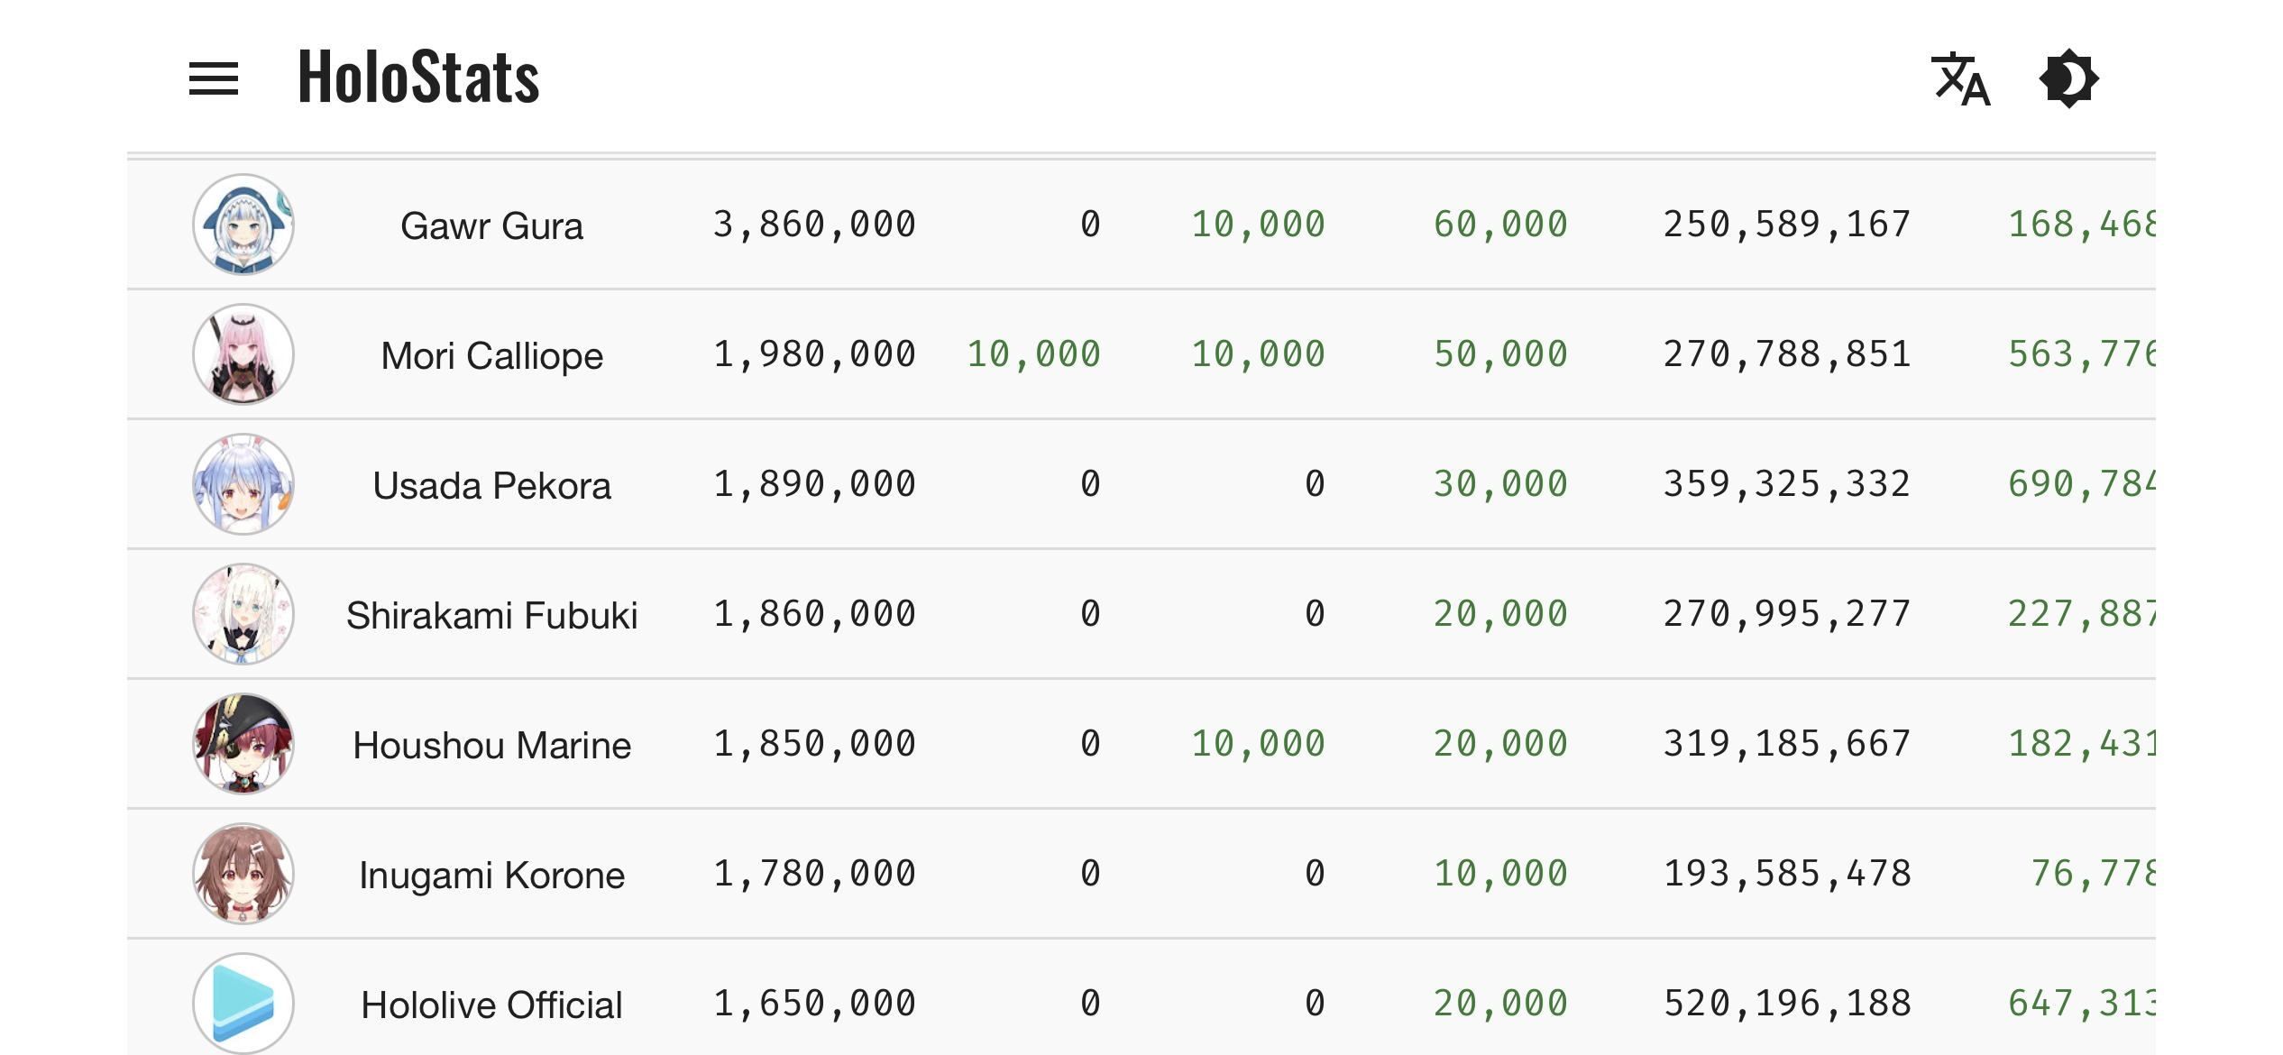
Task: Click Houshou Marine name text
Action: 492,745
